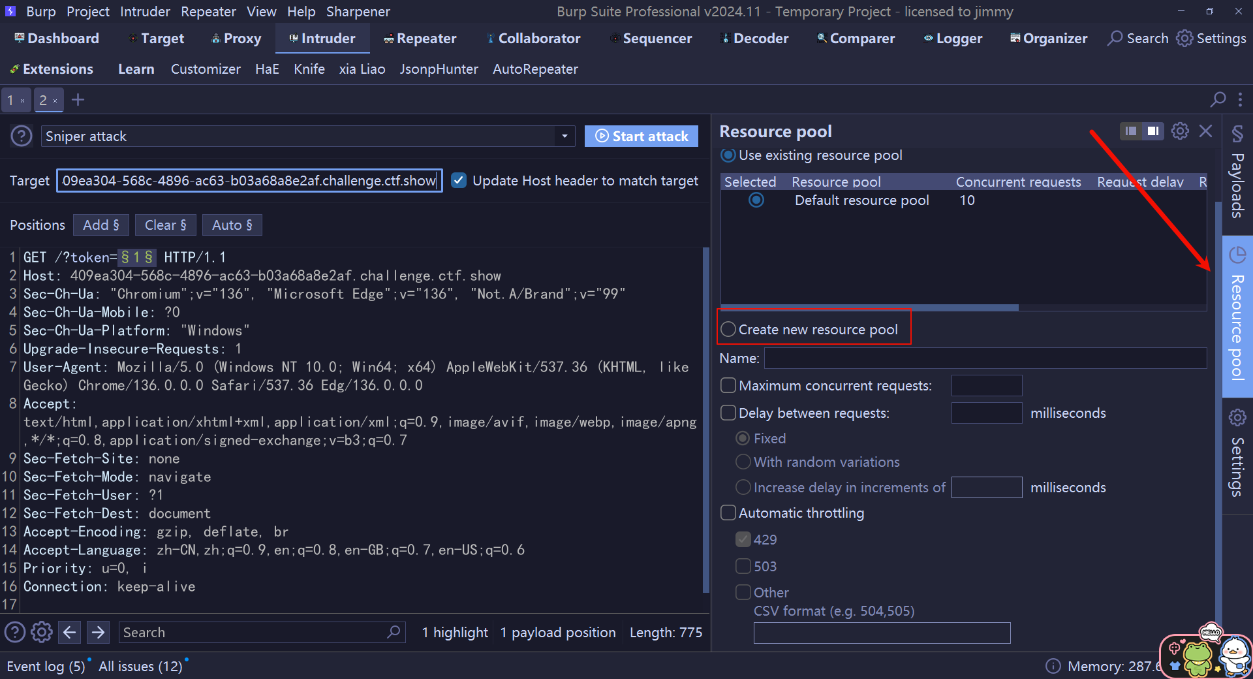Open the Target tab

(x=157, y=39)
